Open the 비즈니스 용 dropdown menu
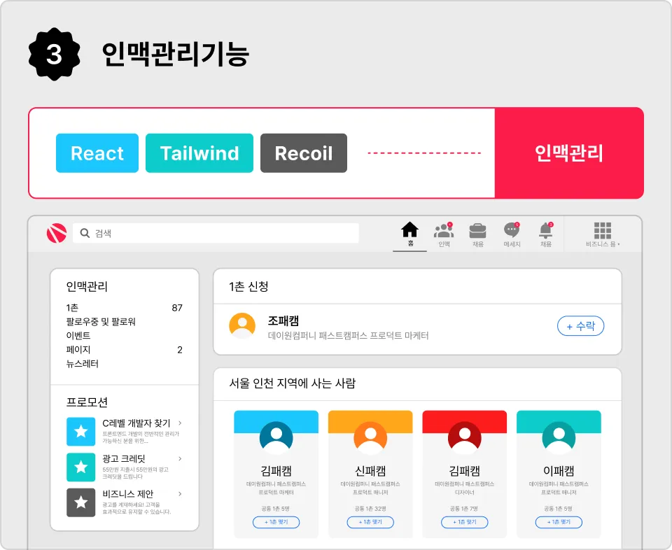The width and height of the screenshot is (672, 550). click(x=603, y=234)
